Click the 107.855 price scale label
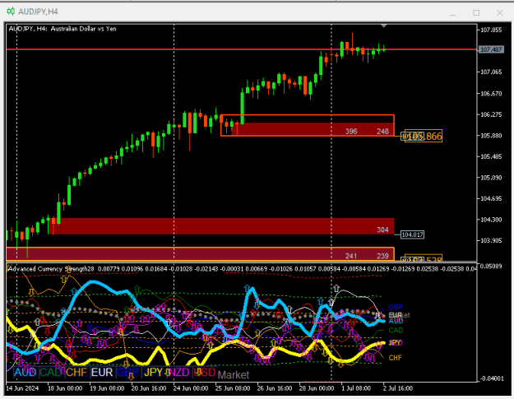The image size is (514, 399). click(491, 30)
